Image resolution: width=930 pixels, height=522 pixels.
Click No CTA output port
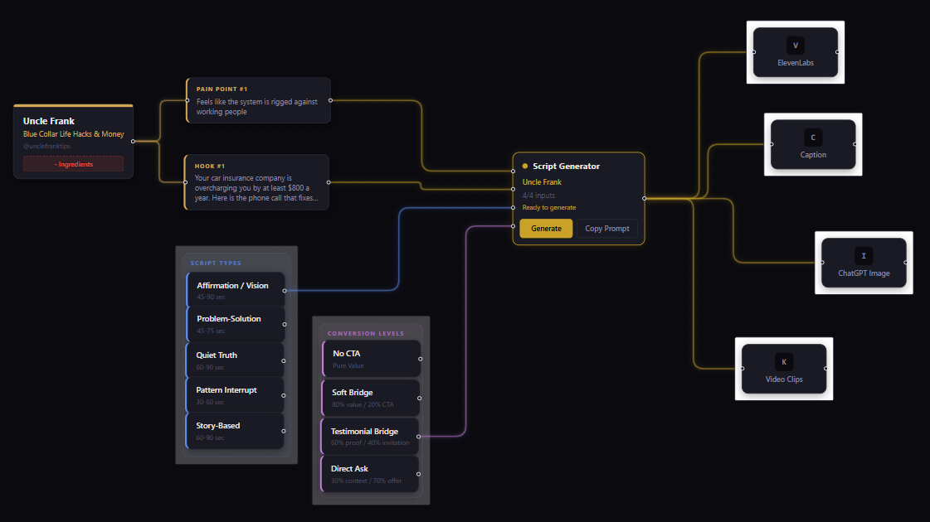coord(421,359)
